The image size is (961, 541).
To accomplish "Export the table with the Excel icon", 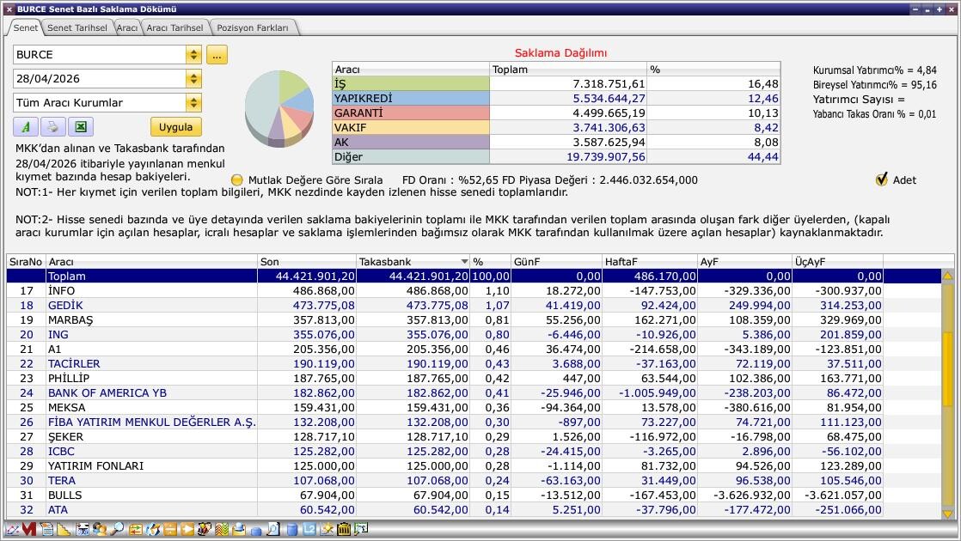I will coord(80,127).
